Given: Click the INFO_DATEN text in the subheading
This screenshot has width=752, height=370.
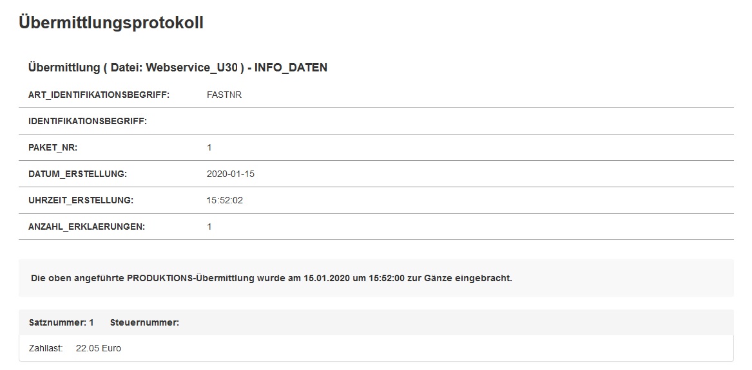Looking at the screenshot, I should (291, 68).
